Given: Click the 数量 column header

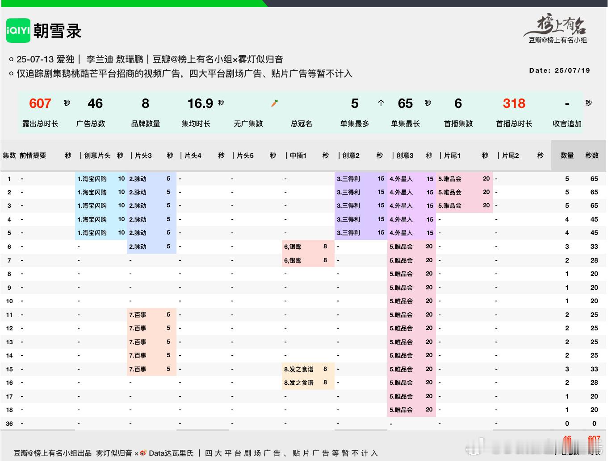Looking at the screenshot, I should point(567,156).
